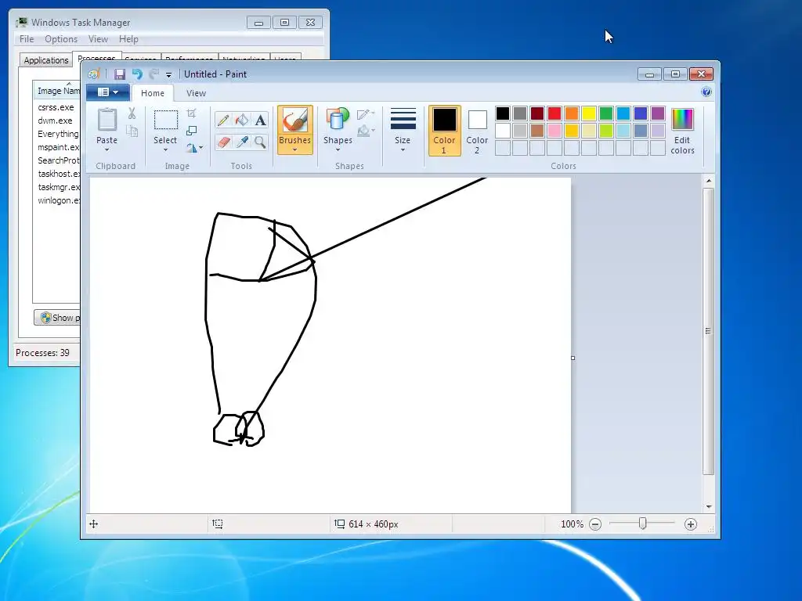Open Paint Help question mark icon
802x601 pixels.
coord(706,92)
